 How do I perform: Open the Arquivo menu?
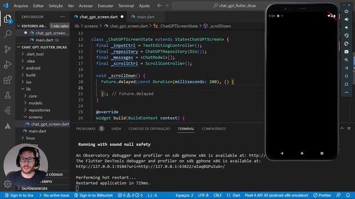pos(21,6)
